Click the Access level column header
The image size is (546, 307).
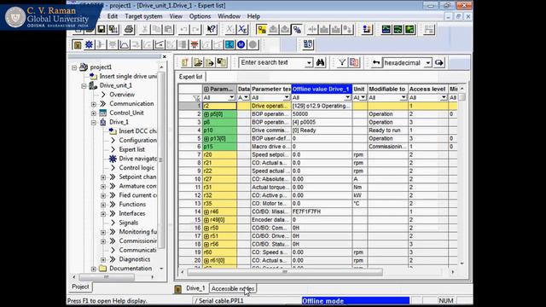(427, 89)
